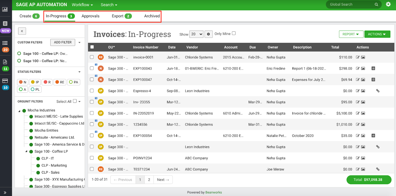Image resolution: width=396 pixels, height=196 pixels.
Task: Select checkbox for POINV1234 row
Action: [92, 158]
